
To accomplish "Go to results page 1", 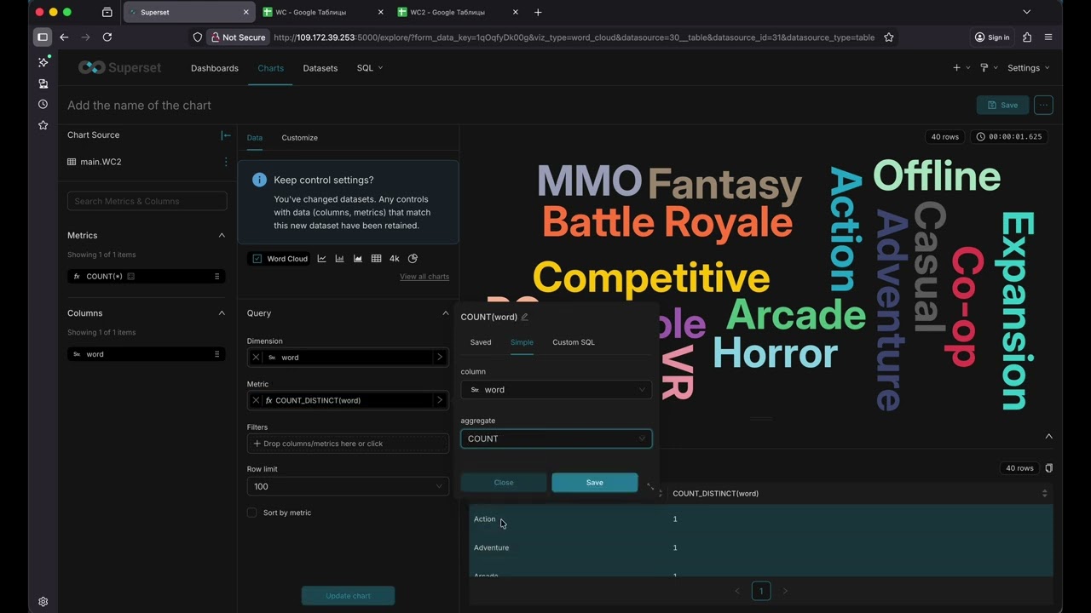I will [761, 591].
